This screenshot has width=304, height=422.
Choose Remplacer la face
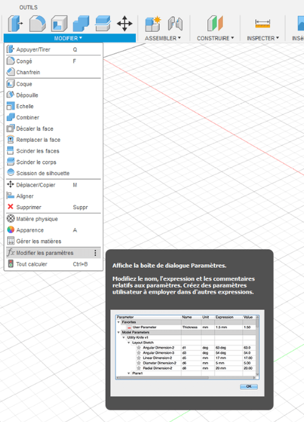pyautogui.click(x=53, y=140)
